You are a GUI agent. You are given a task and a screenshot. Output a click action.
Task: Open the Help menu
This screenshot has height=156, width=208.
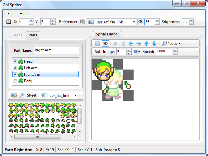coord(23,14)
